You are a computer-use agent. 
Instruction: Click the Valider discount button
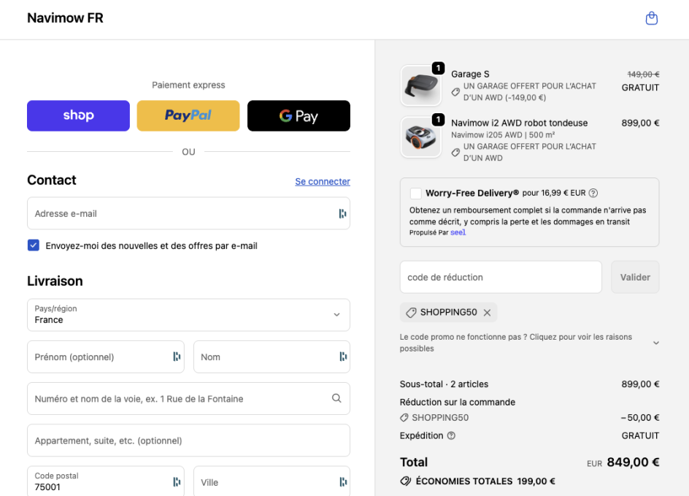[635, 277]
